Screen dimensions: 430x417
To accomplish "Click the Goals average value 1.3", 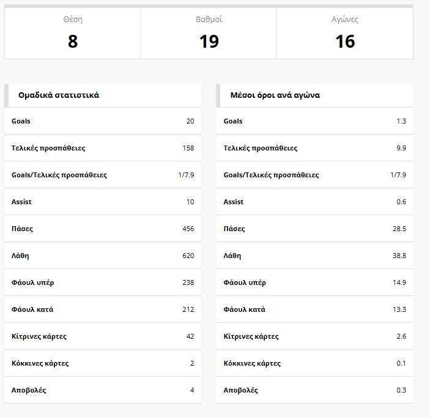I will coord(401,121).
